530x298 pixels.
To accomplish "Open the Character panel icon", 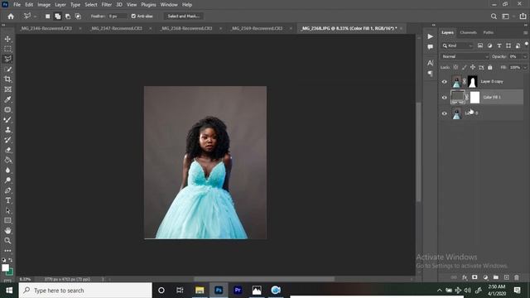I will pos(430,63).
